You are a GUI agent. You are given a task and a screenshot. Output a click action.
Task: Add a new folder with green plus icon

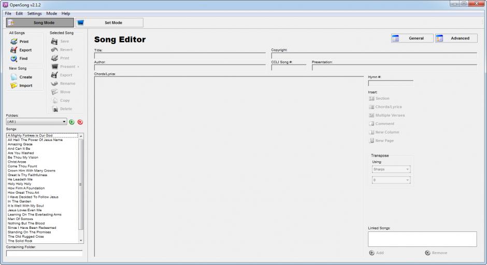point(71,122)
